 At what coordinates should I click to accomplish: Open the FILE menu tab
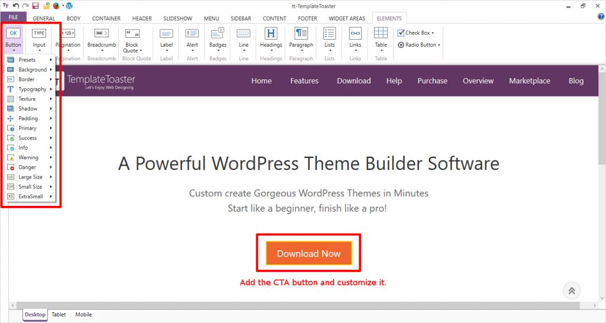(13, 18)
